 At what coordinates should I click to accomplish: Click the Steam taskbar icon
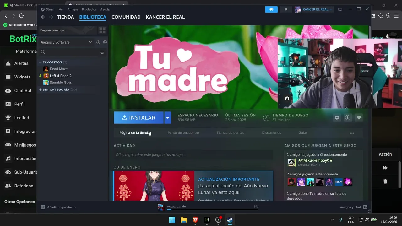point(230,220)
